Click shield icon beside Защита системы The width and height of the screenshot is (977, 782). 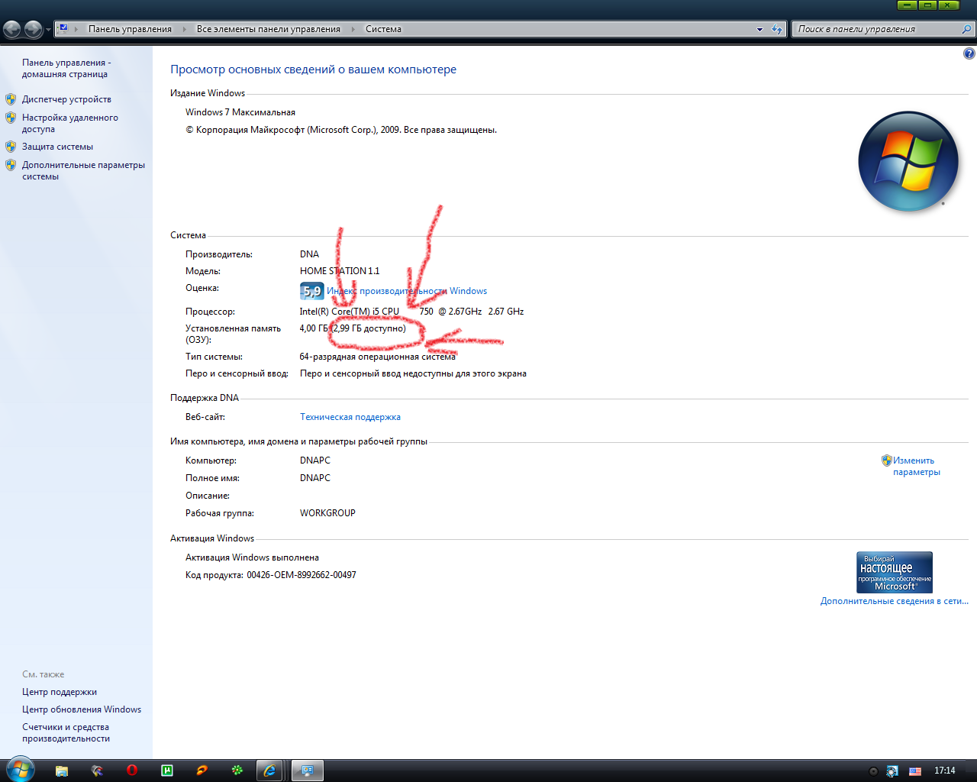[11, 147]
